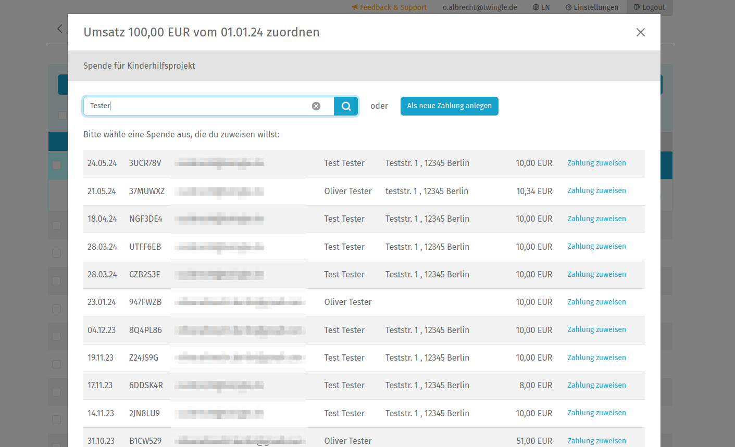Select the Oliver Tester 10,34 EUR row

click(348, 191)
